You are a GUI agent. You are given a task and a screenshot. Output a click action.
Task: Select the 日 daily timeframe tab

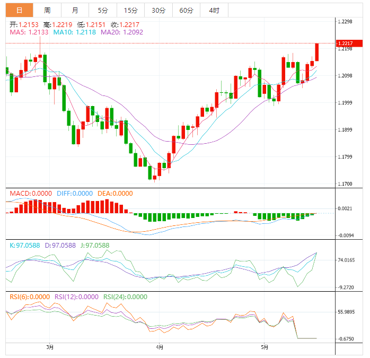coord(19,10)
